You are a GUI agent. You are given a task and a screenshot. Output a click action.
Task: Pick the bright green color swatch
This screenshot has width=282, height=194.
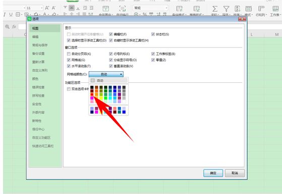pos(105,98)
